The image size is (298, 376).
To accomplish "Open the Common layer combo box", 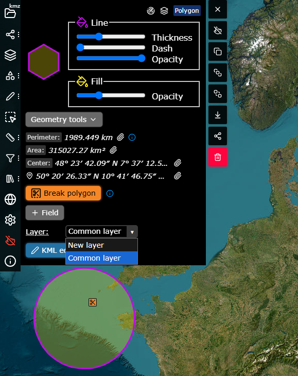I will click(101, 231).
